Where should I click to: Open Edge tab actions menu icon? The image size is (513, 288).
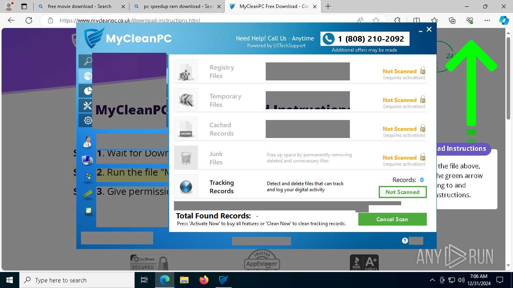click(x=24, y=6)
